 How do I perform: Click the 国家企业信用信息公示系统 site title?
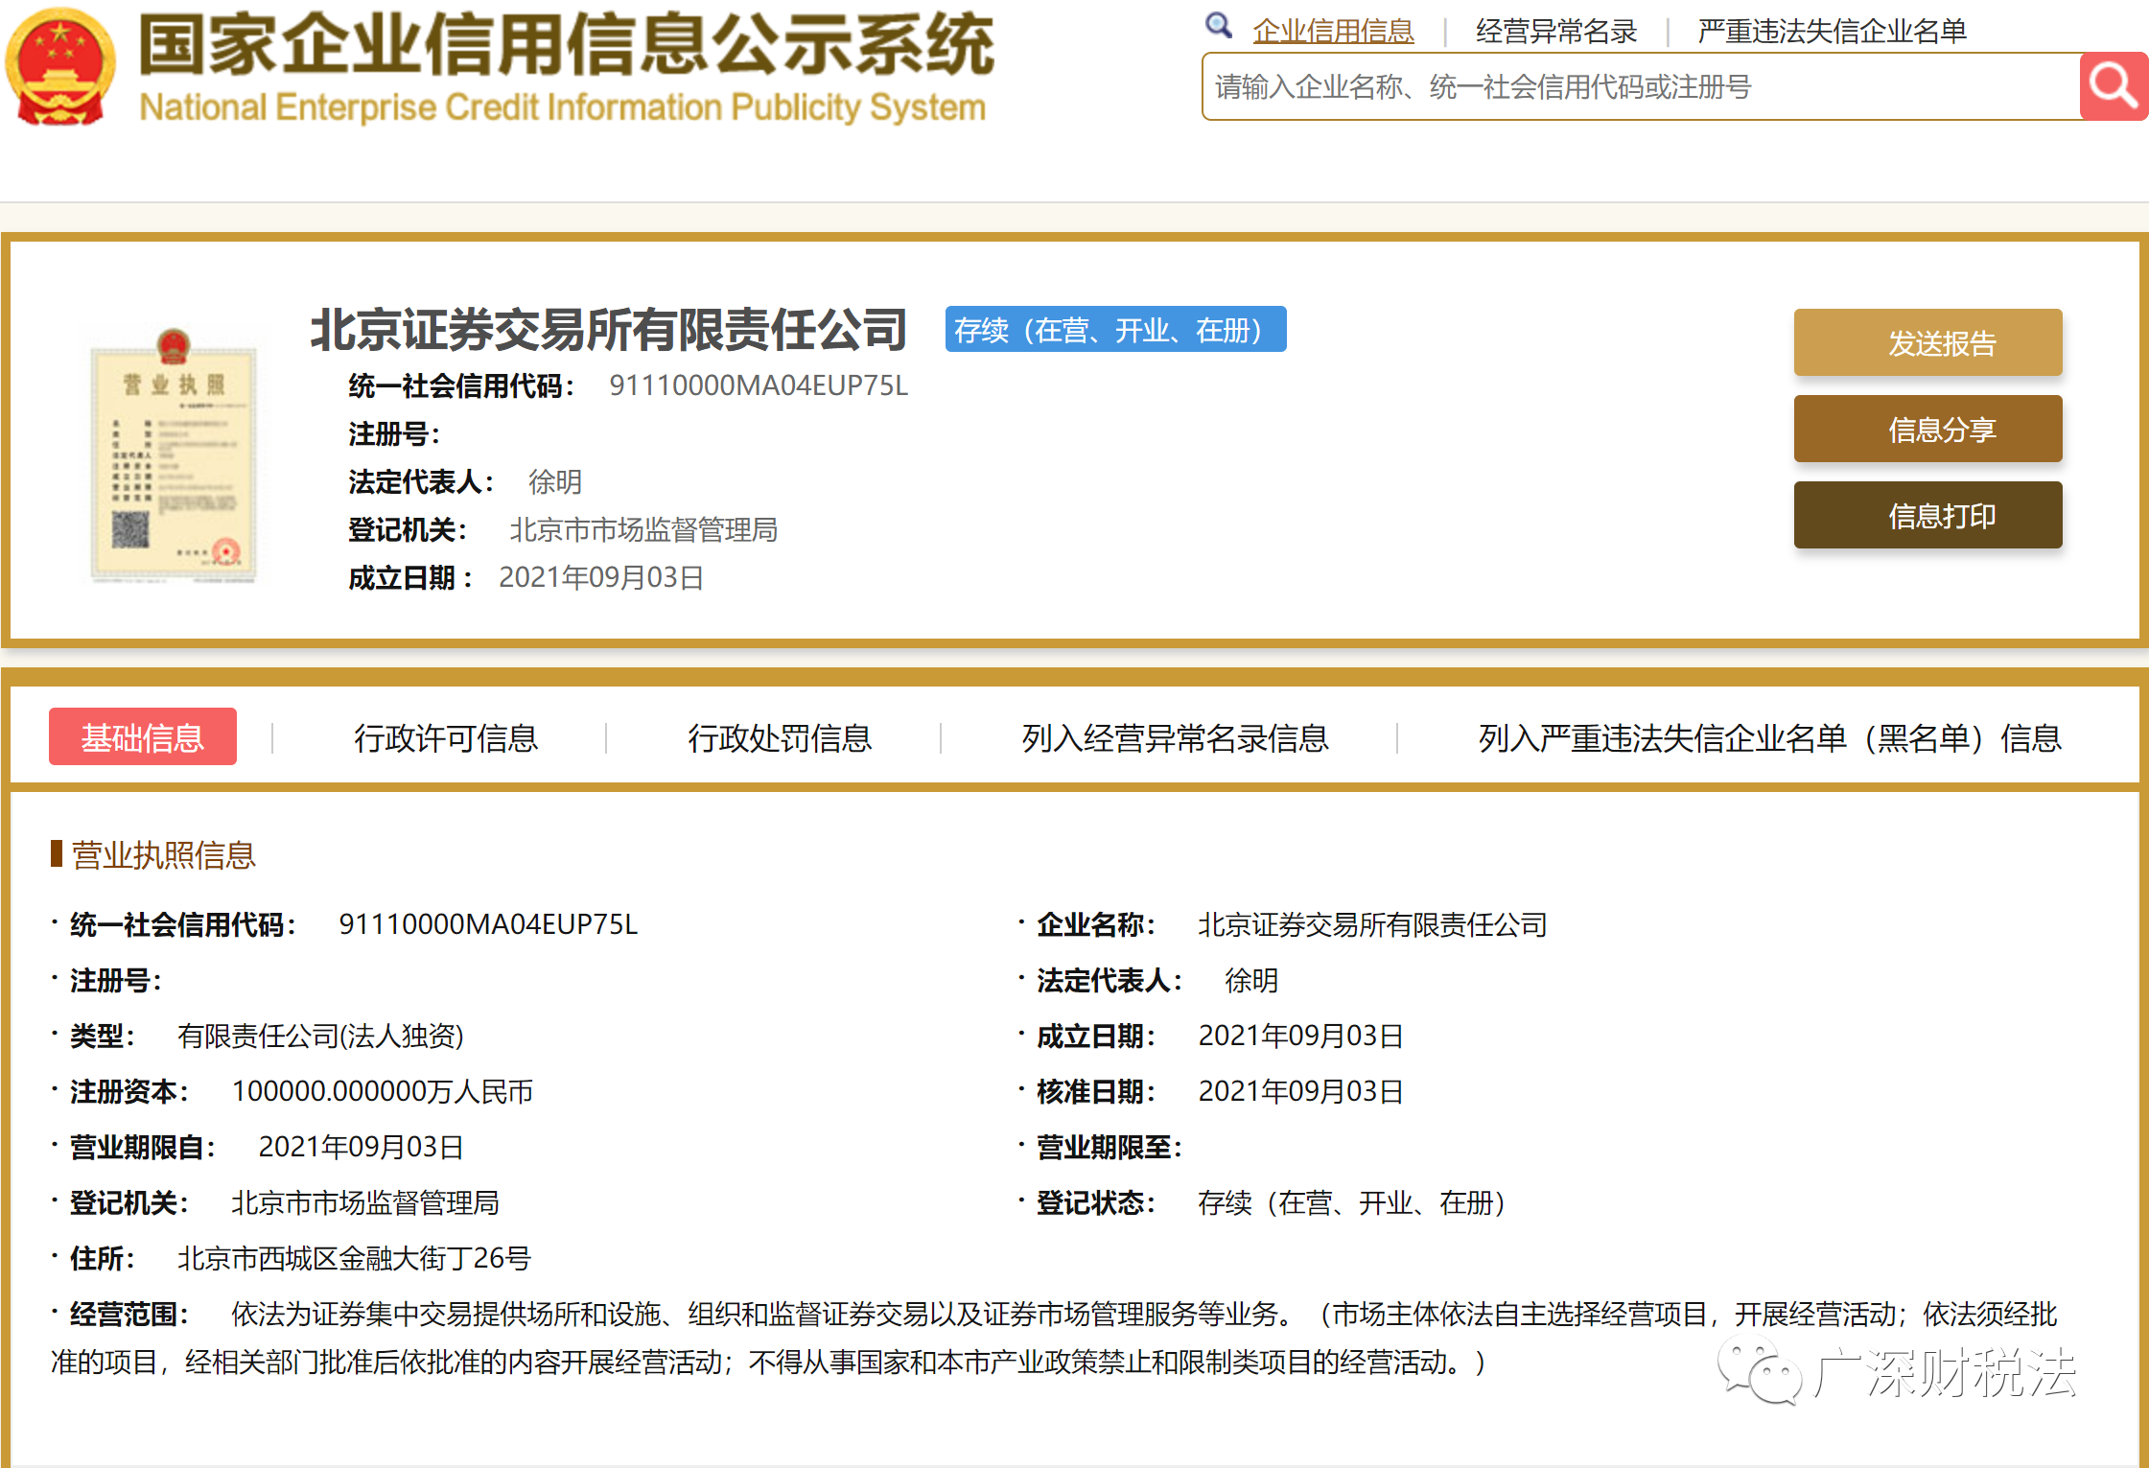point(567,44)
